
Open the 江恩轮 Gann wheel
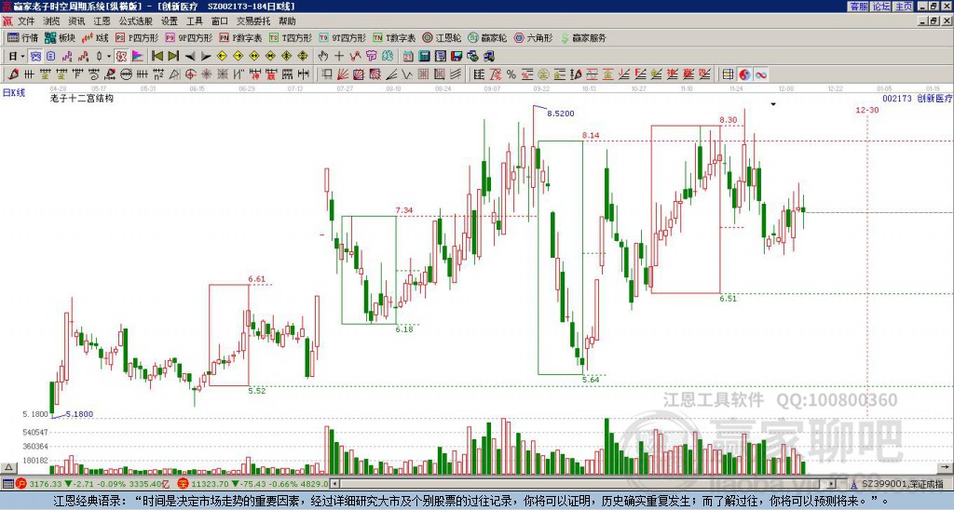click(443, 37)
